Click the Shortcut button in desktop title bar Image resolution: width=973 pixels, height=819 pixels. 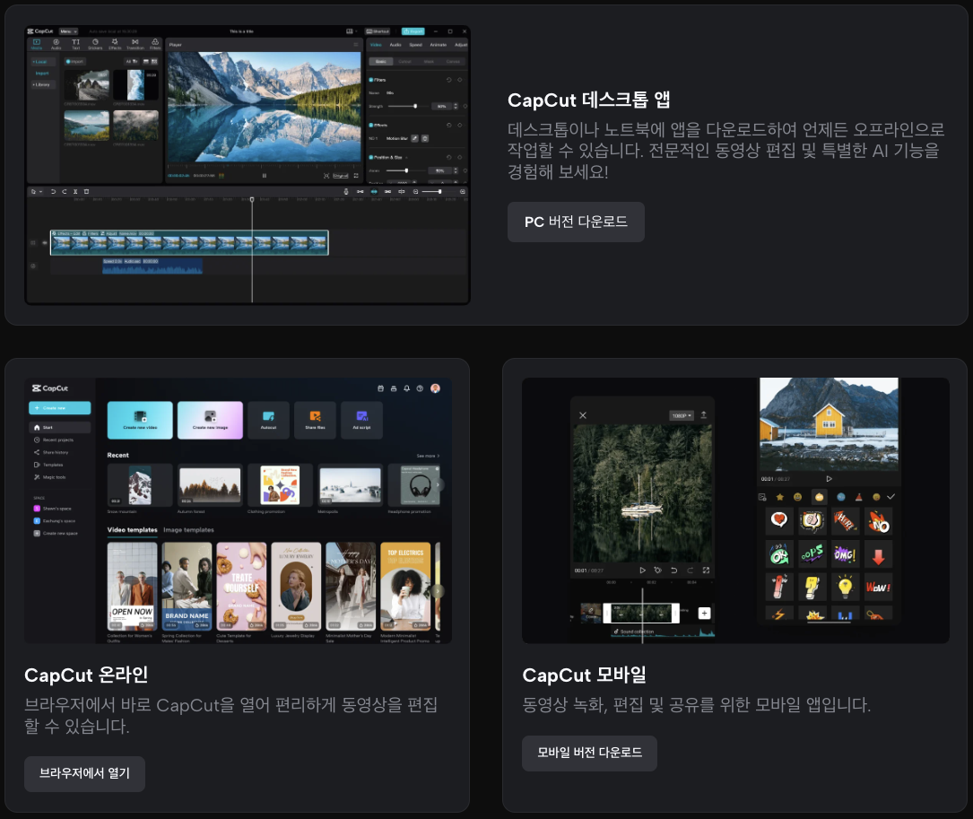click(378, 31)
